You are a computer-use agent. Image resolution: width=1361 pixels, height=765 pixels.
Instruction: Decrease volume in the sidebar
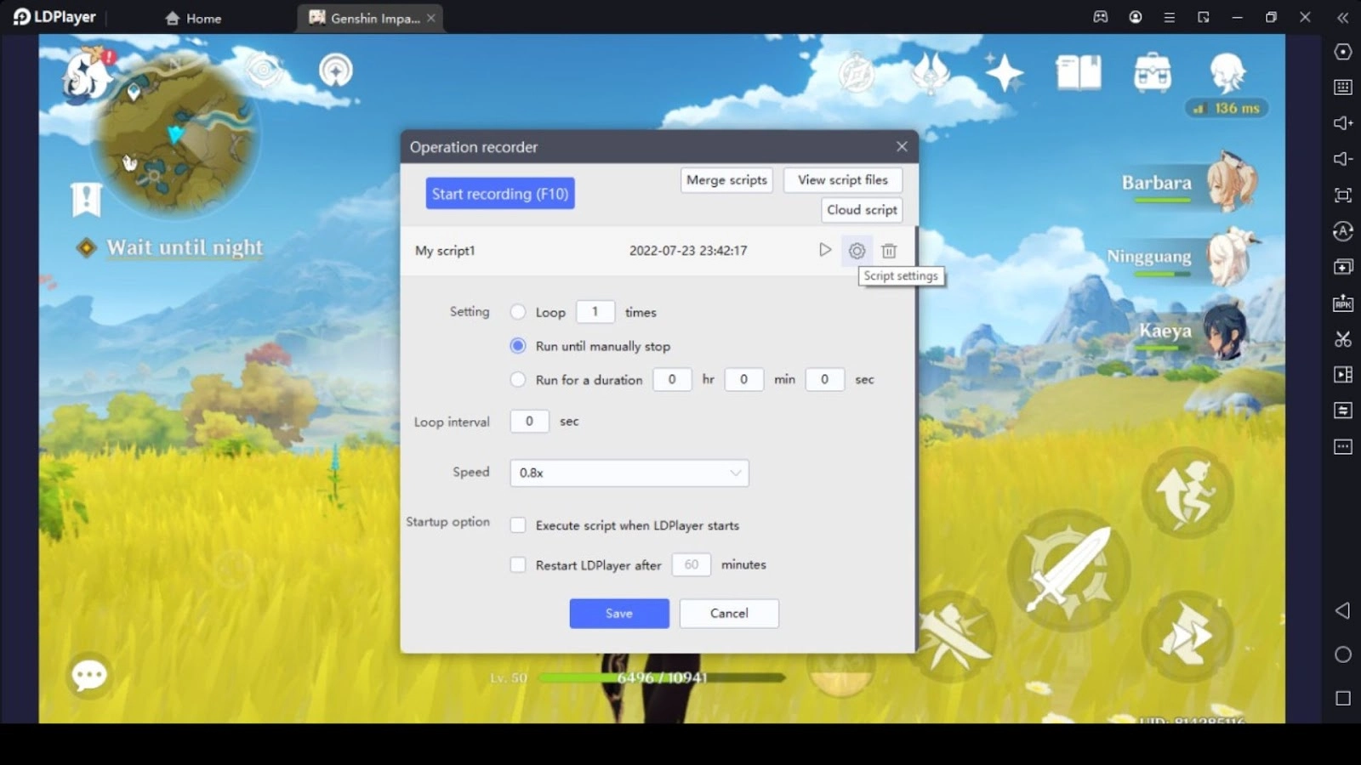tap(1343, 159)
